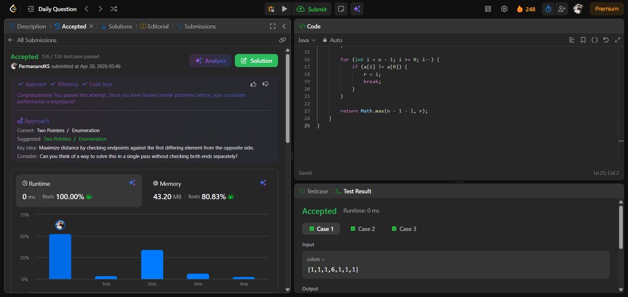Analyze runtime complexity sparkle icon

coord(132,182)
